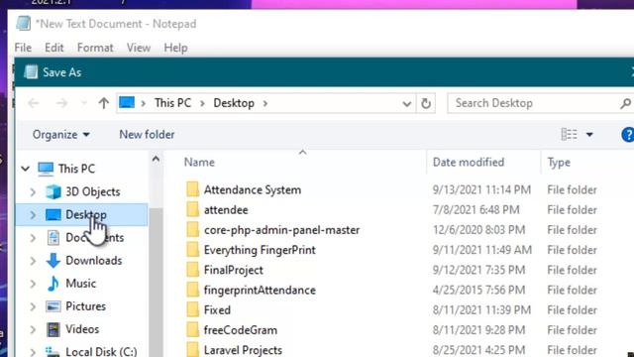Open Notepad's Format menu
Viewport: 634px width, 357px height.
(x=95, y=48)
